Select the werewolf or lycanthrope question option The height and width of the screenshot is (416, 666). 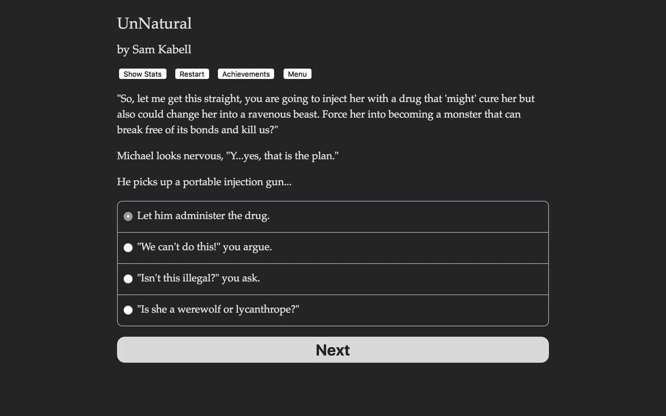[218, 310]
